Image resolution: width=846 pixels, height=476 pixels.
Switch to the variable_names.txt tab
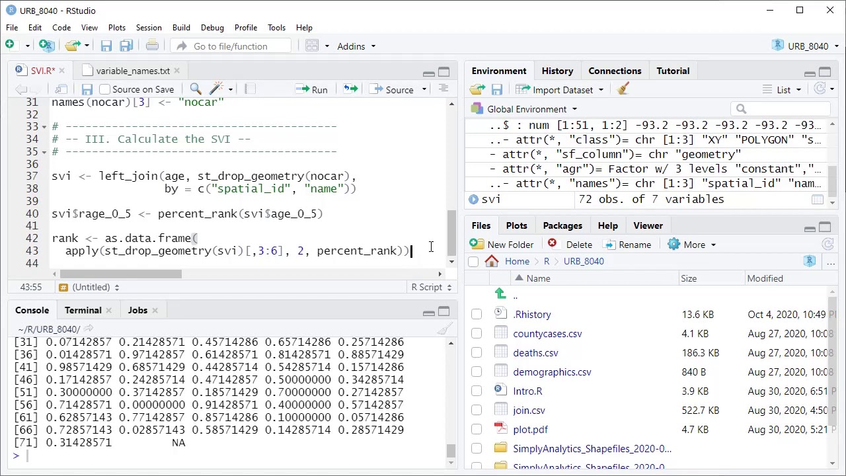[132, 71]
